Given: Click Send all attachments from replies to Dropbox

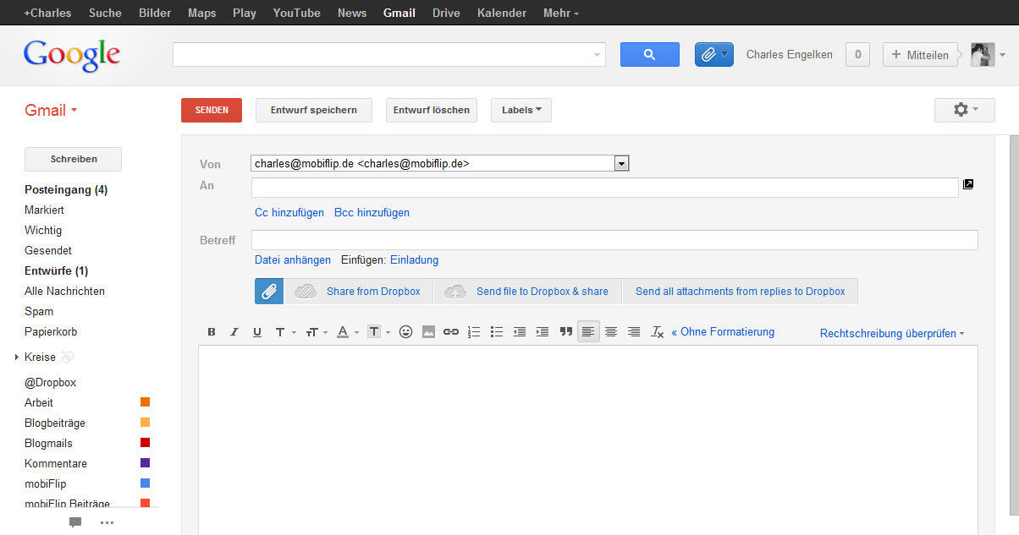Looking at the screenshot, I should pos(741,292).
